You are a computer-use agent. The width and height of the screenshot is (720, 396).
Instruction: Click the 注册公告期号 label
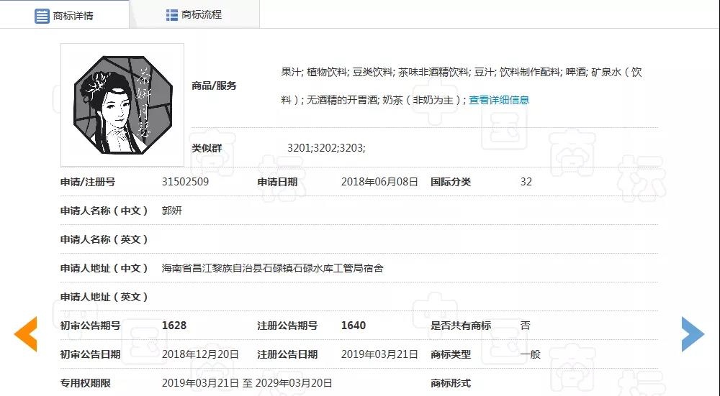pyautogui.click(x=287, y=326)
